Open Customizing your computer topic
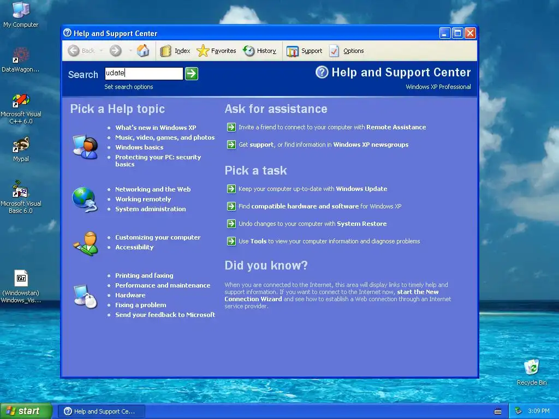The width and height of the screenshot is (559, 419). [158, 237]
